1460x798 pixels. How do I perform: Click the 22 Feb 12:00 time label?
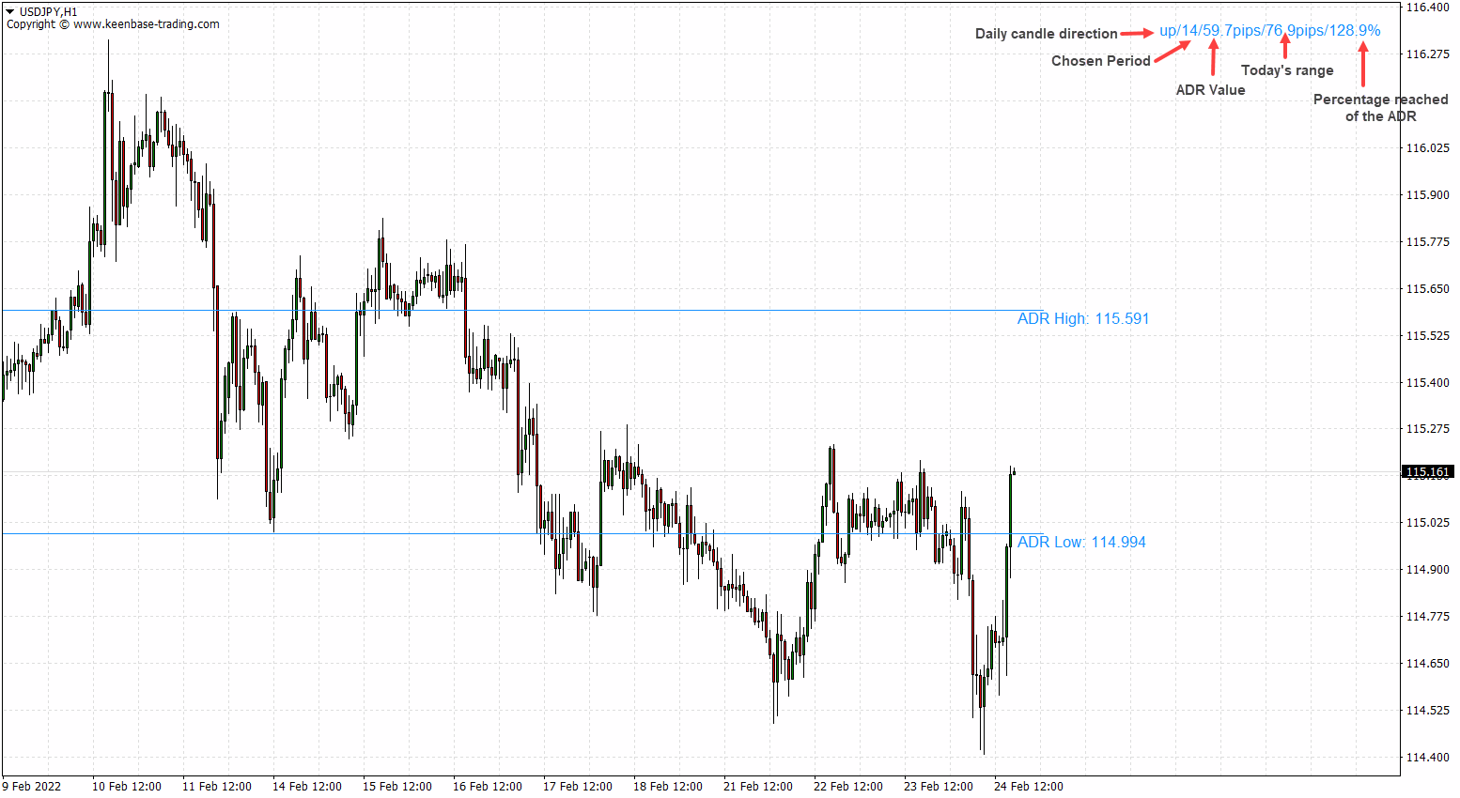pos(848,787)
